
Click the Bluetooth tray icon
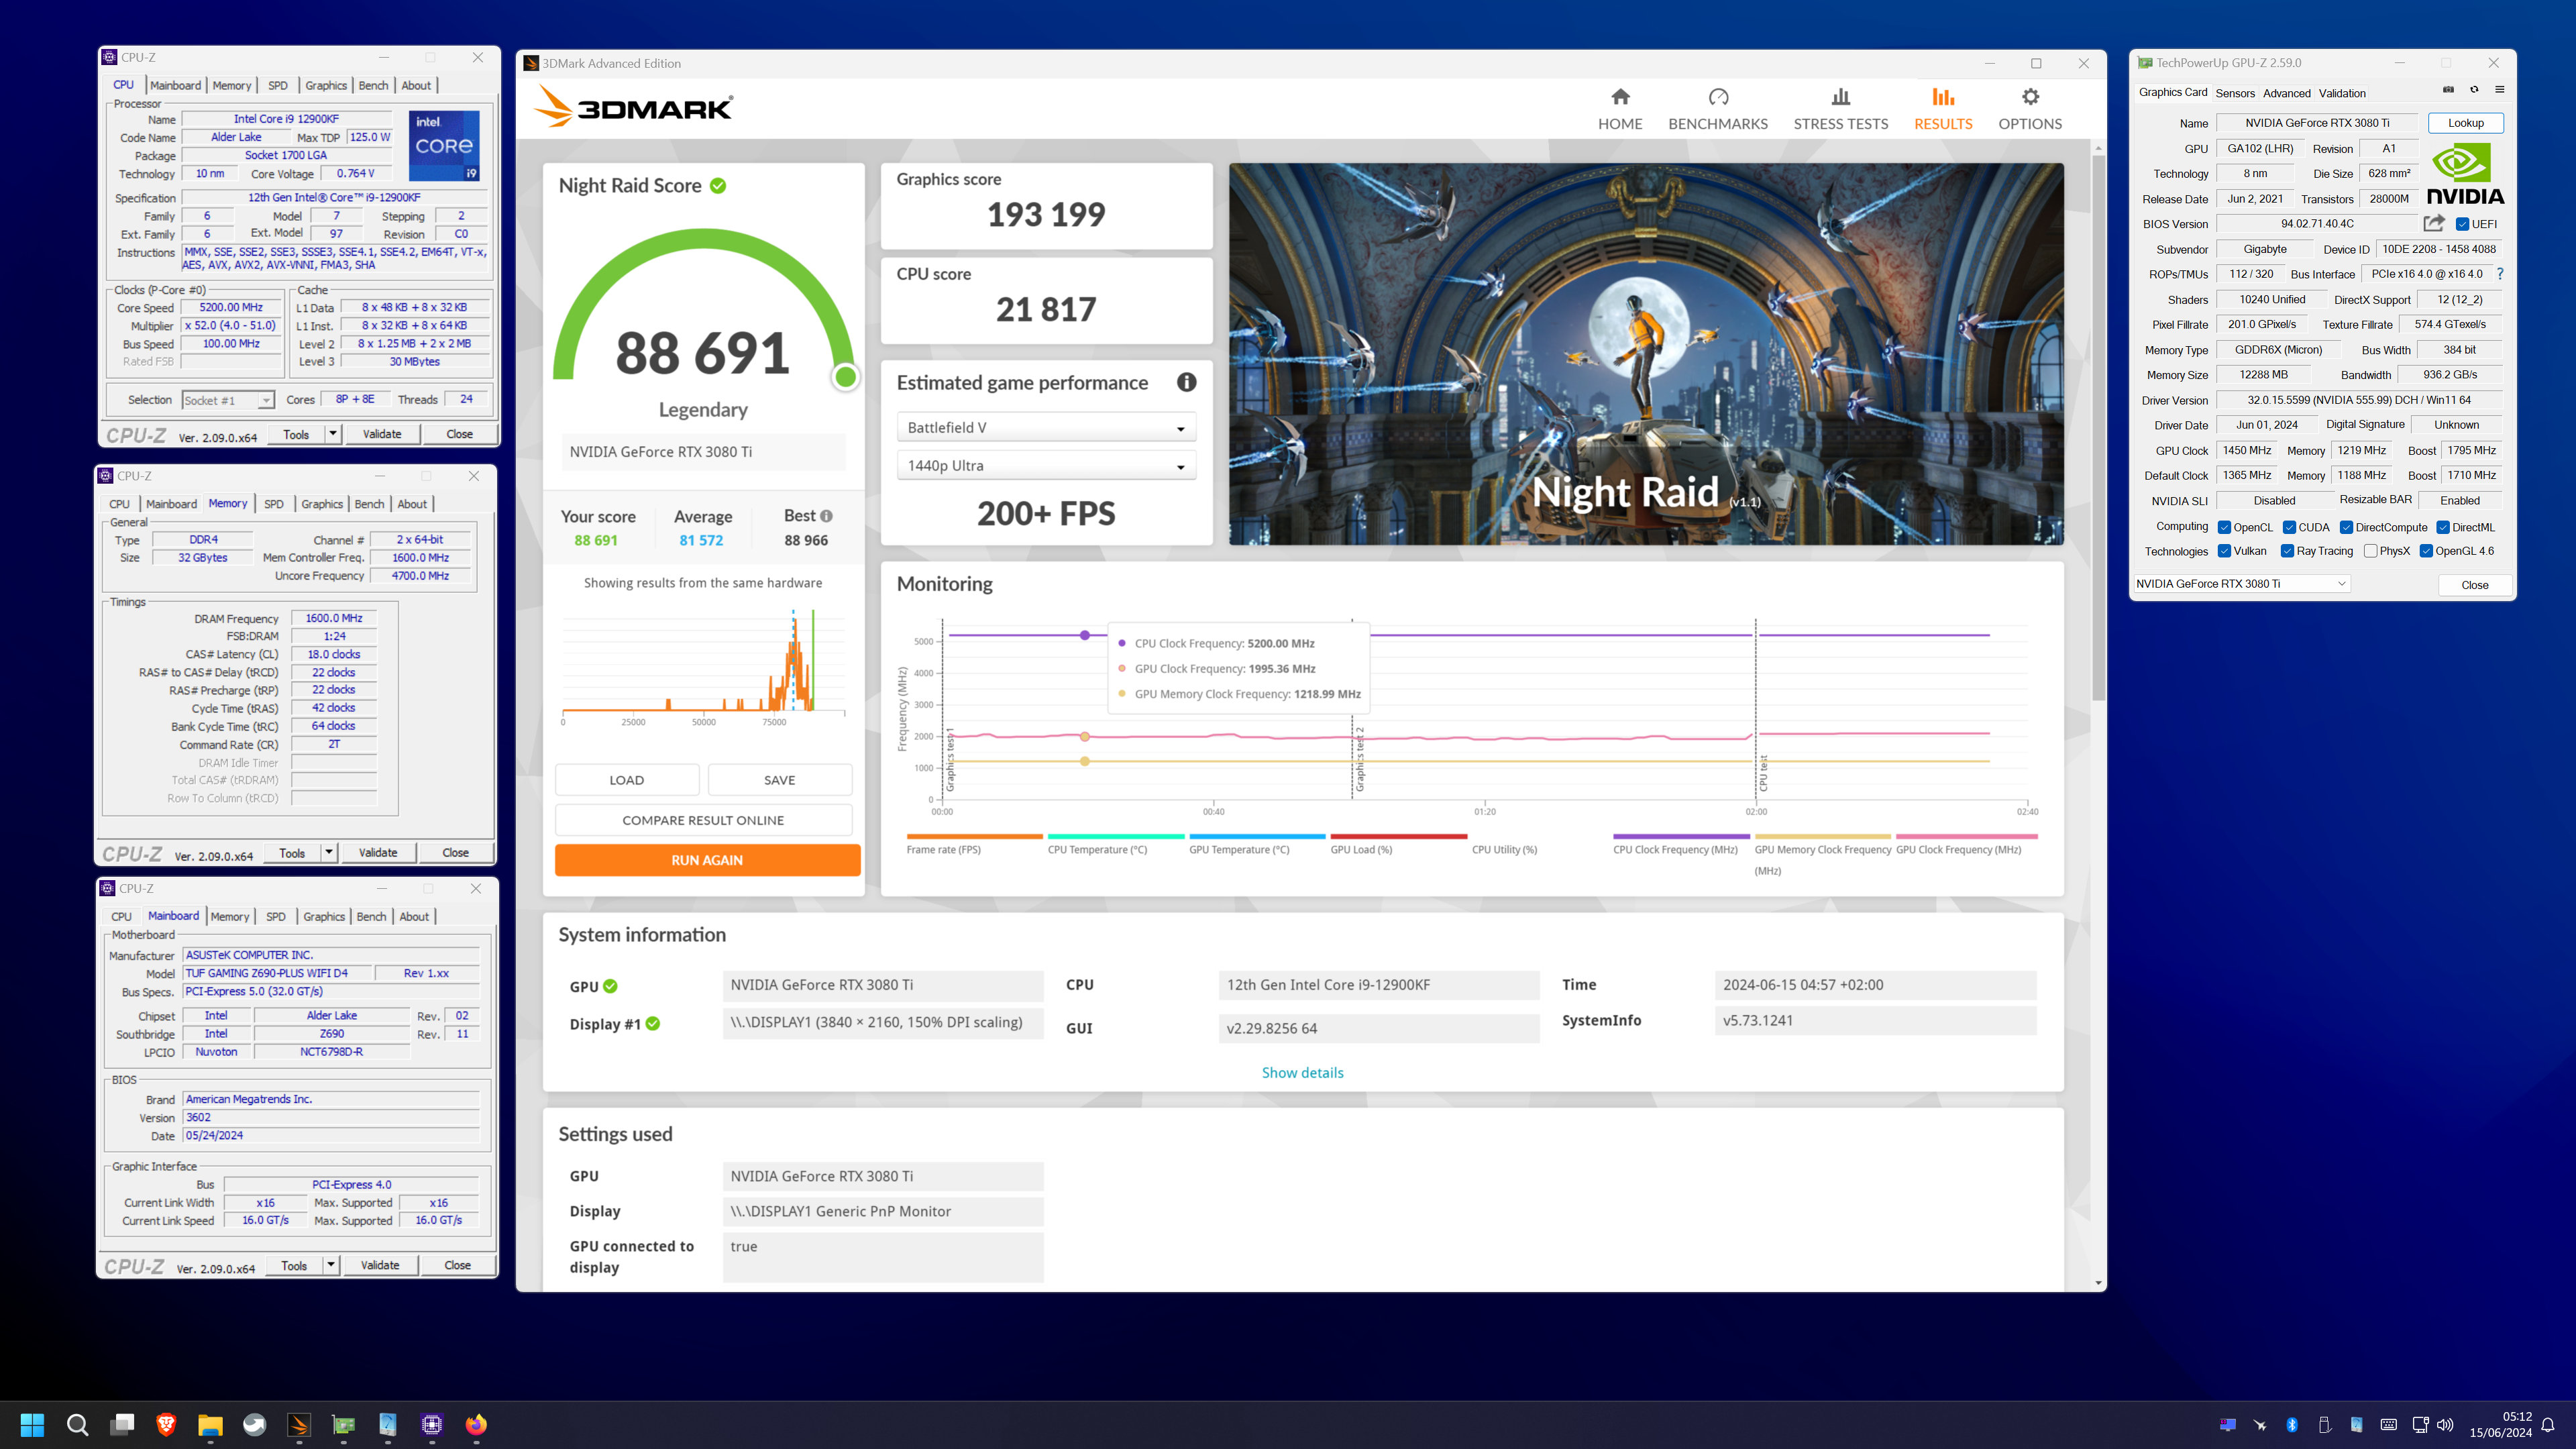pyautogui.click(x=2292, y=1425)
